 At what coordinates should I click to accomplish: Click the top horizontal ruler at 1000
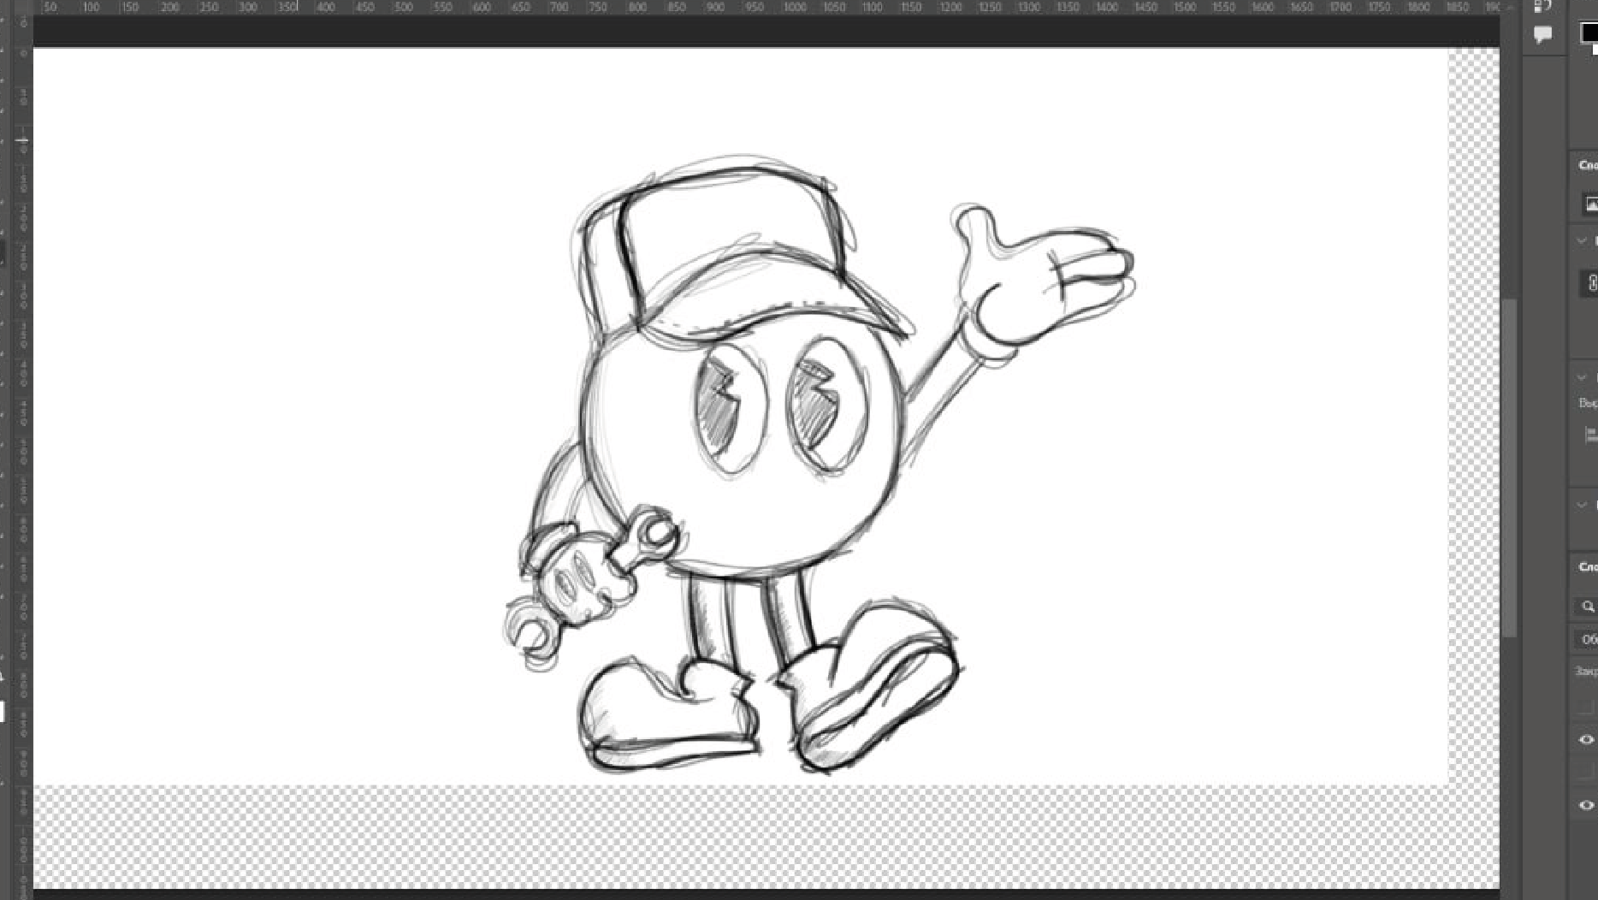796,7
